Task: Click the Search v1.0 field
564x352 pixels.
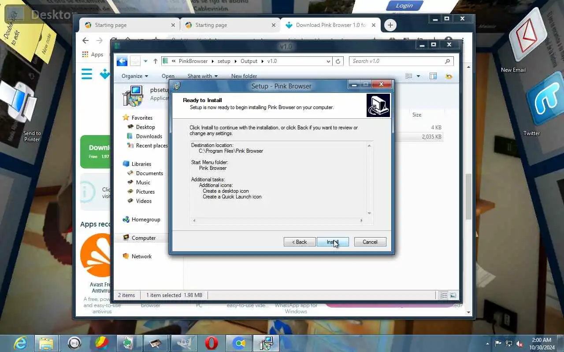Action: click(401, 61)
